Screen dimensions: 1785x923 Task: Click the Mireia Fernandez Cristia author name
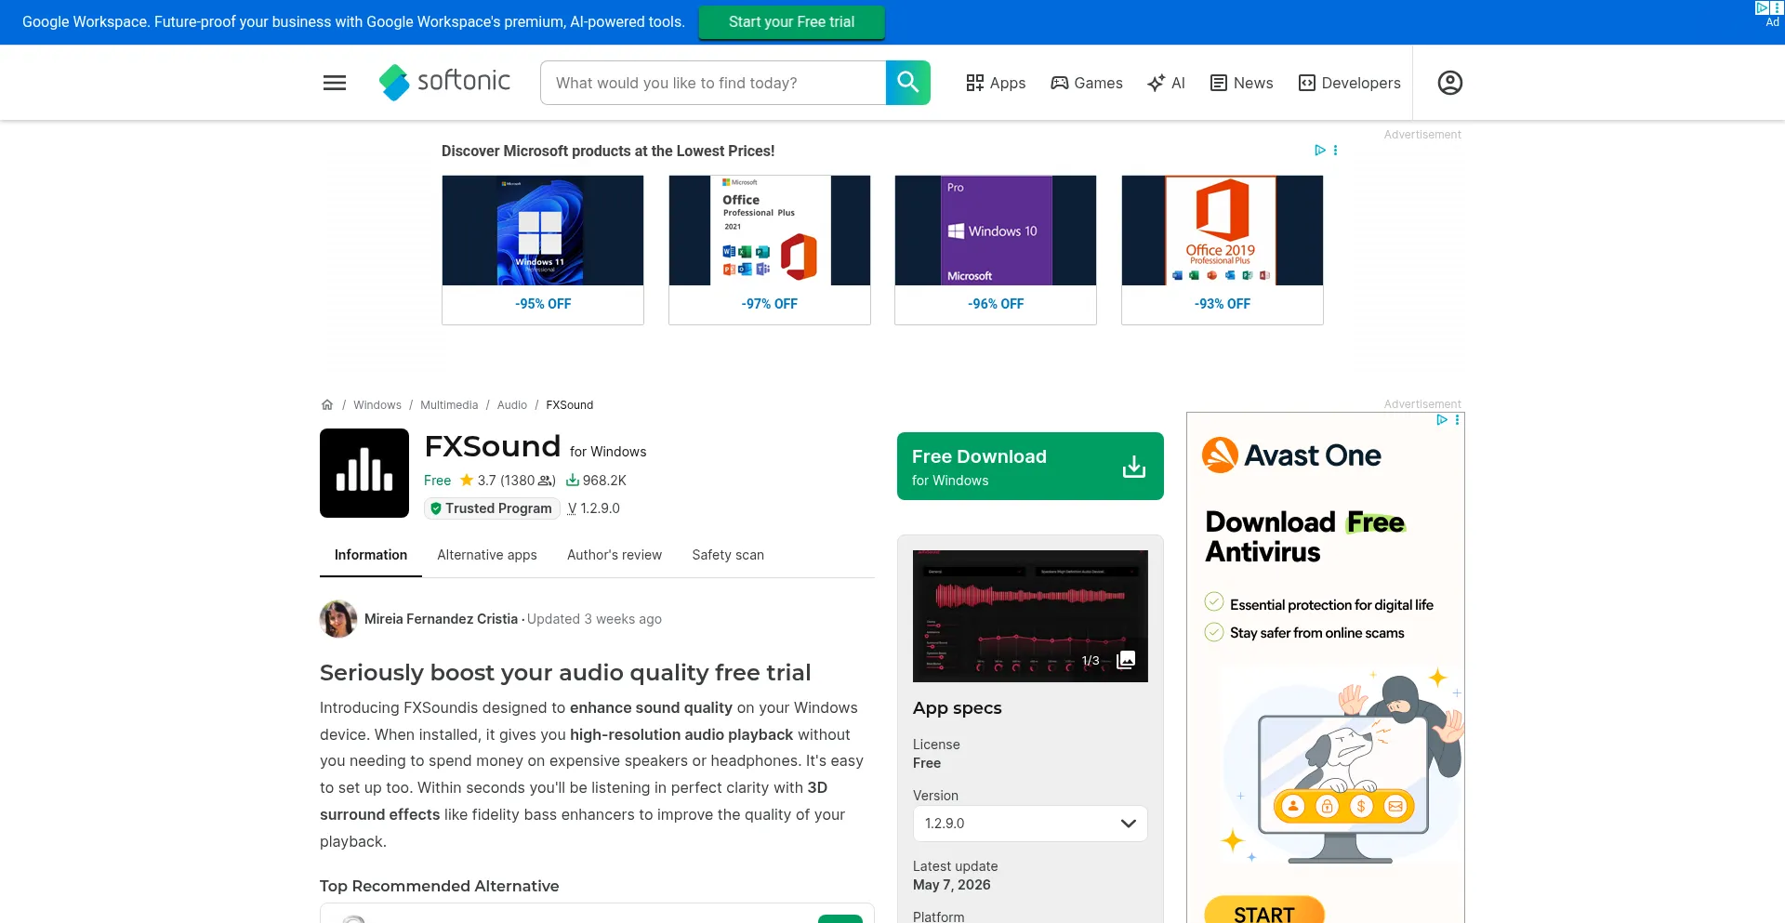(x=441, y=619)
